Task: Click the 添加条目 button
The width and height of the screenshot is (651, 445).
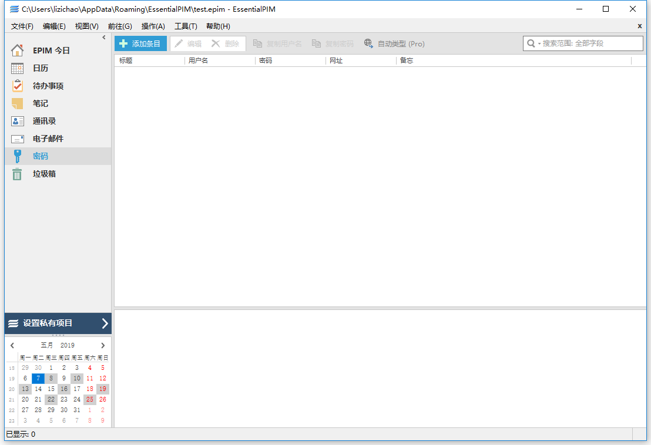Action: [x=140, y=43]
